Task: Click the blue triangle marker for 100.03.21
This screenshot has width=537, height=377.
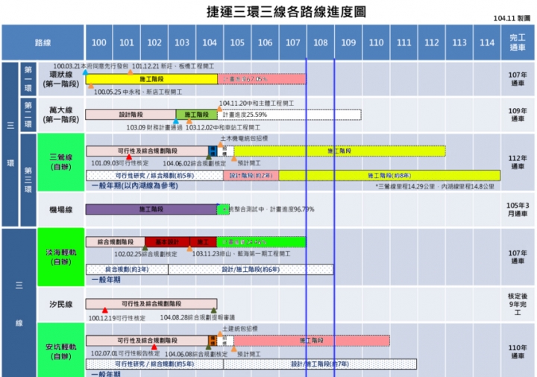Action: pos(85,72)
